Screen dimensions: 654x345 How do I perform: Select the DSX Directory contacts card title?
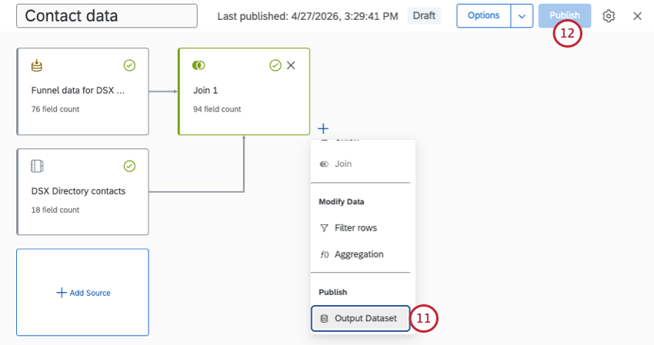click(78, 191)
